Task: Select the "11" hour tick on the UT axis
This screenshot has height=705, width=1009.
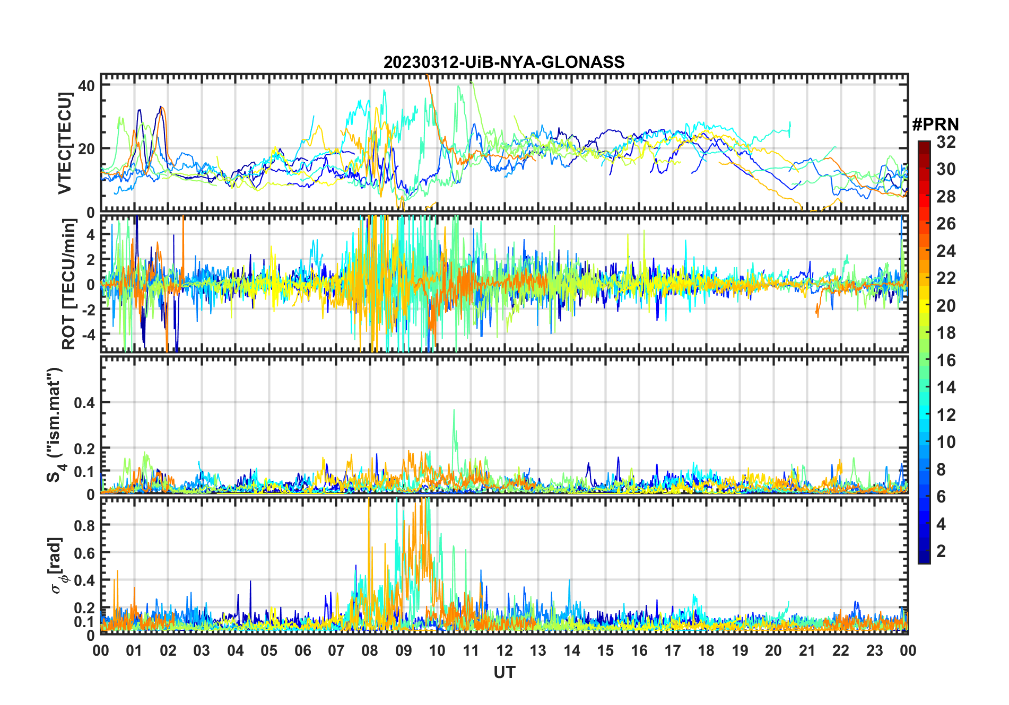Action: point(471,650)
